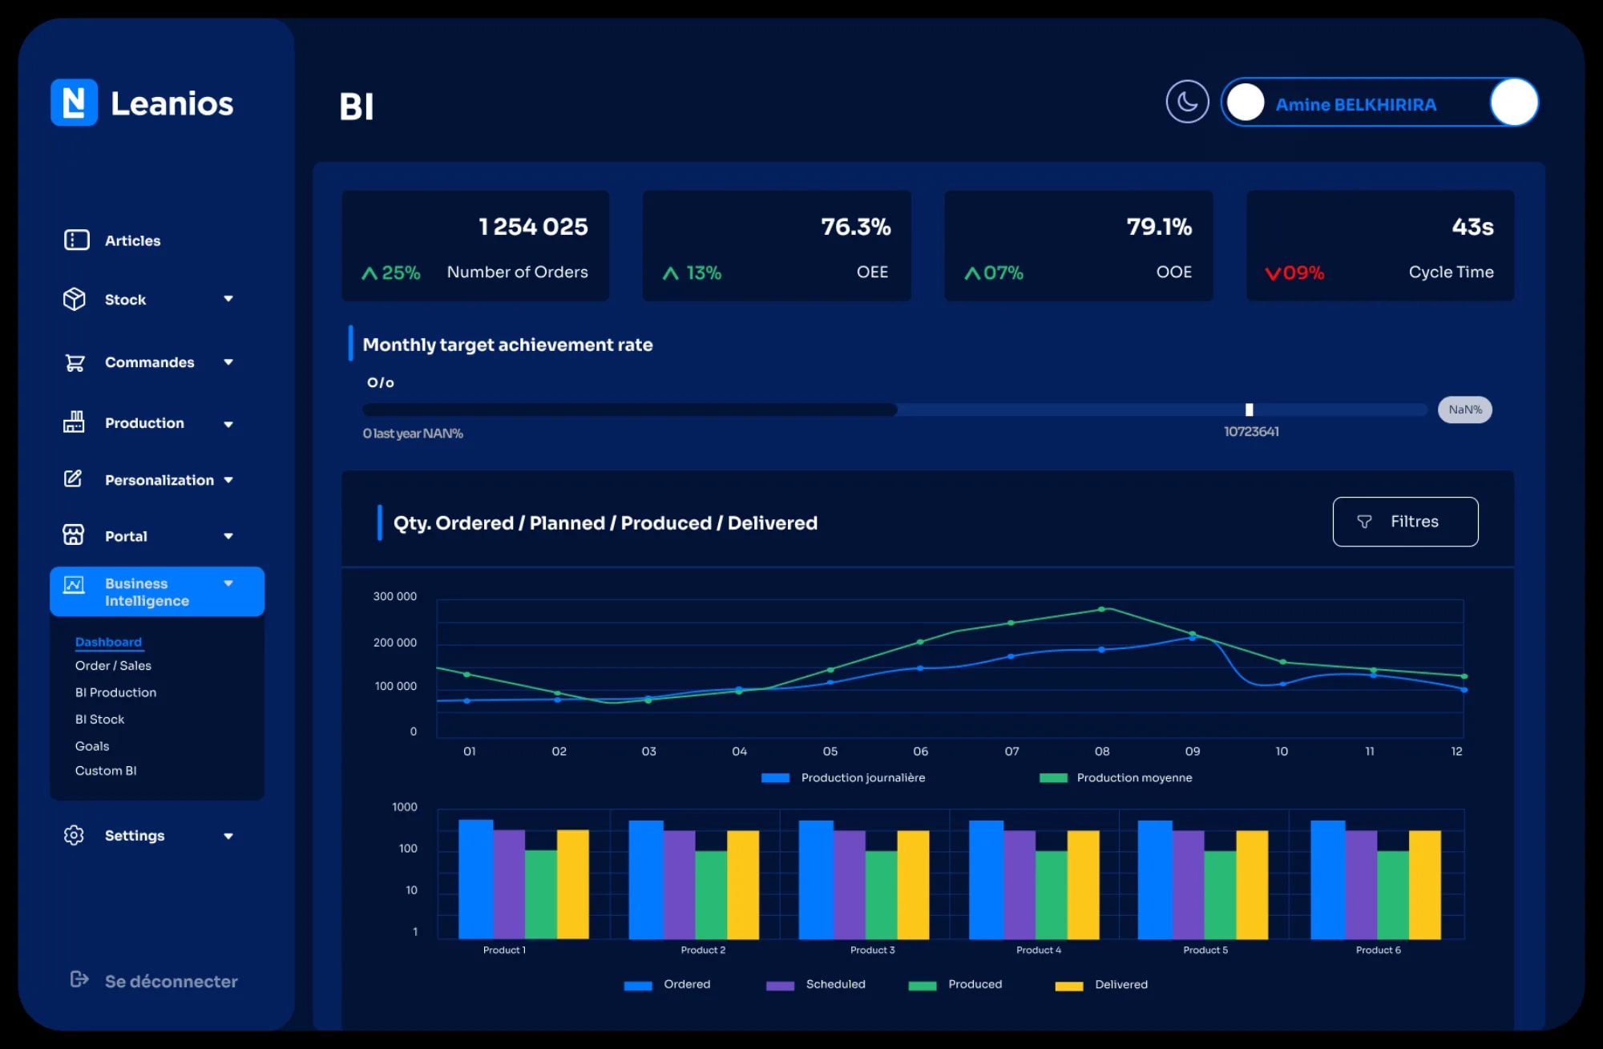This screenshot has height=1049, width=1603.
Task: Click the 13% OEE change value
Action: [704, 273]
